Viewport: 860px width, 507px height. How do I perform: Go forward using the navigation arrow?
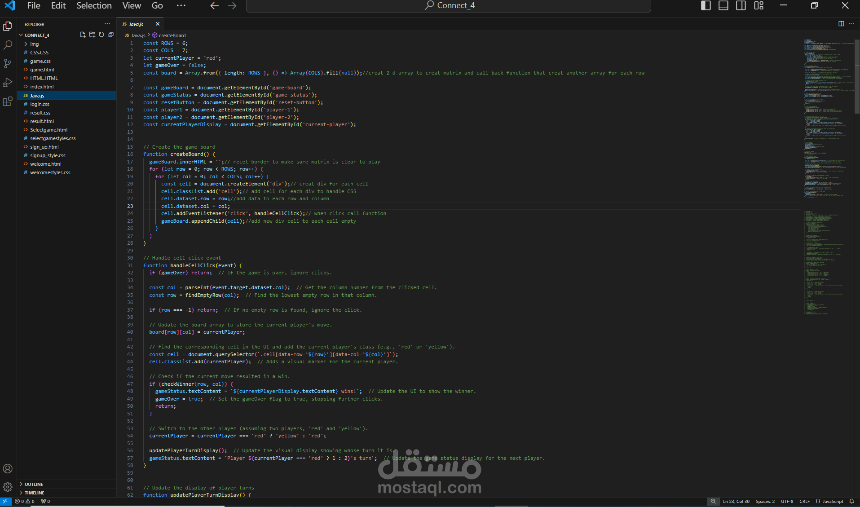[x=232, y=6]
